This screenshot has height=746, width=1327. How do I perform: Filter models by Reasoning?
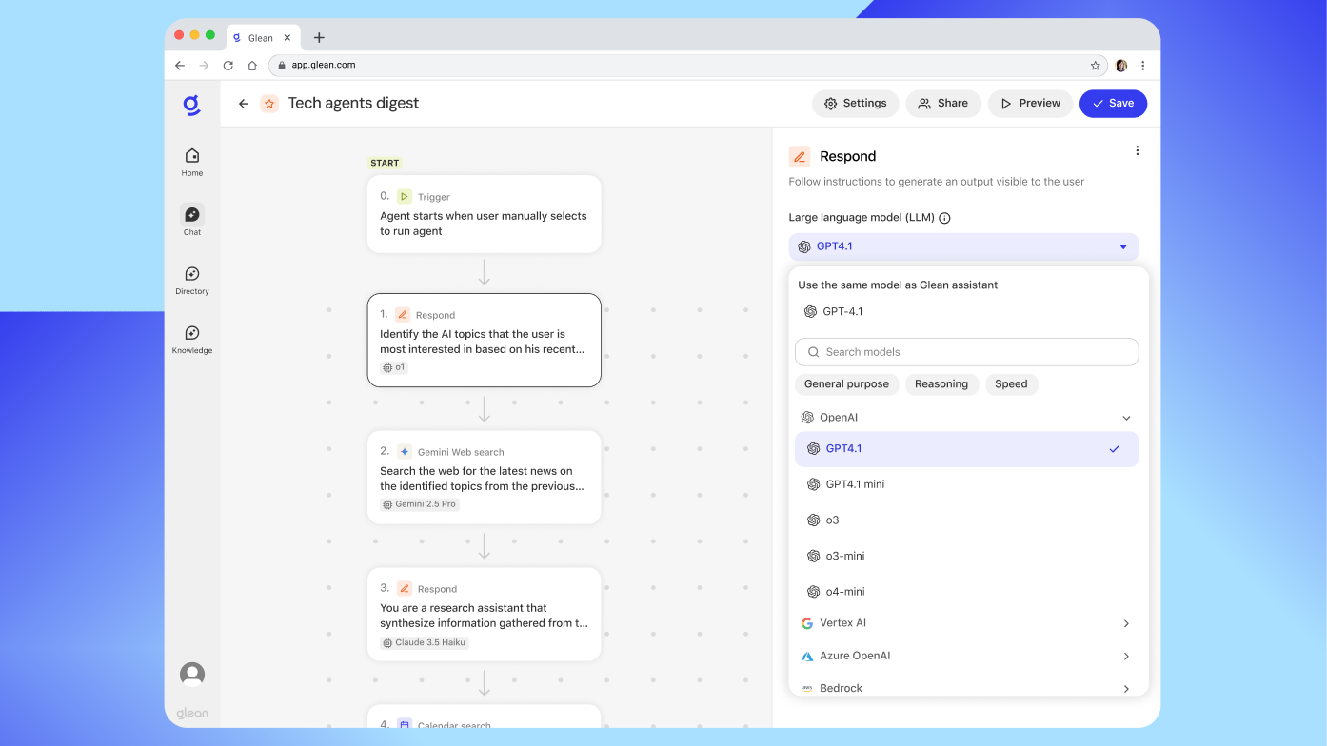tap(941, 384)
